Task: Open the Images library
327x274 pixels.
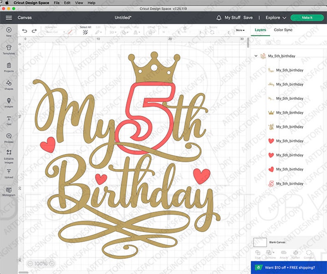Action: coord(9,103)
